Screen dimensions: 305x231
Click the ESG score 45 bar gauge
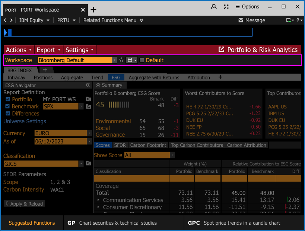point(119,105)
